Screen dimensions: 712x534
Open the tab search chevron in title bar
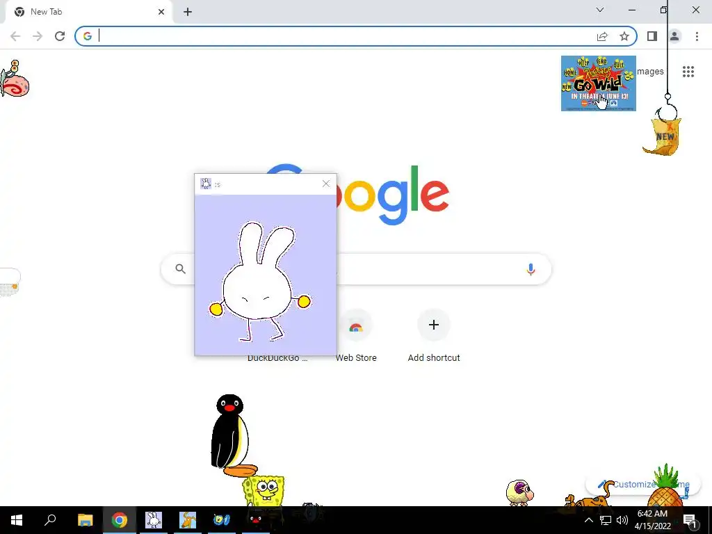(600, 10)
